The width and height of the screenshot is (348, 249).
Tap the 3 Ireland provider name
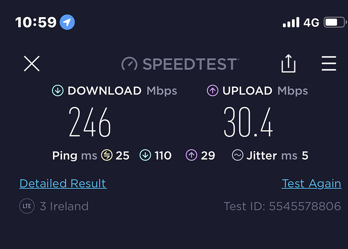tap(64, 206)
